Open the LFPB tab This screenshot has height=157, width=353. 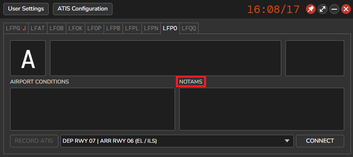113,29
